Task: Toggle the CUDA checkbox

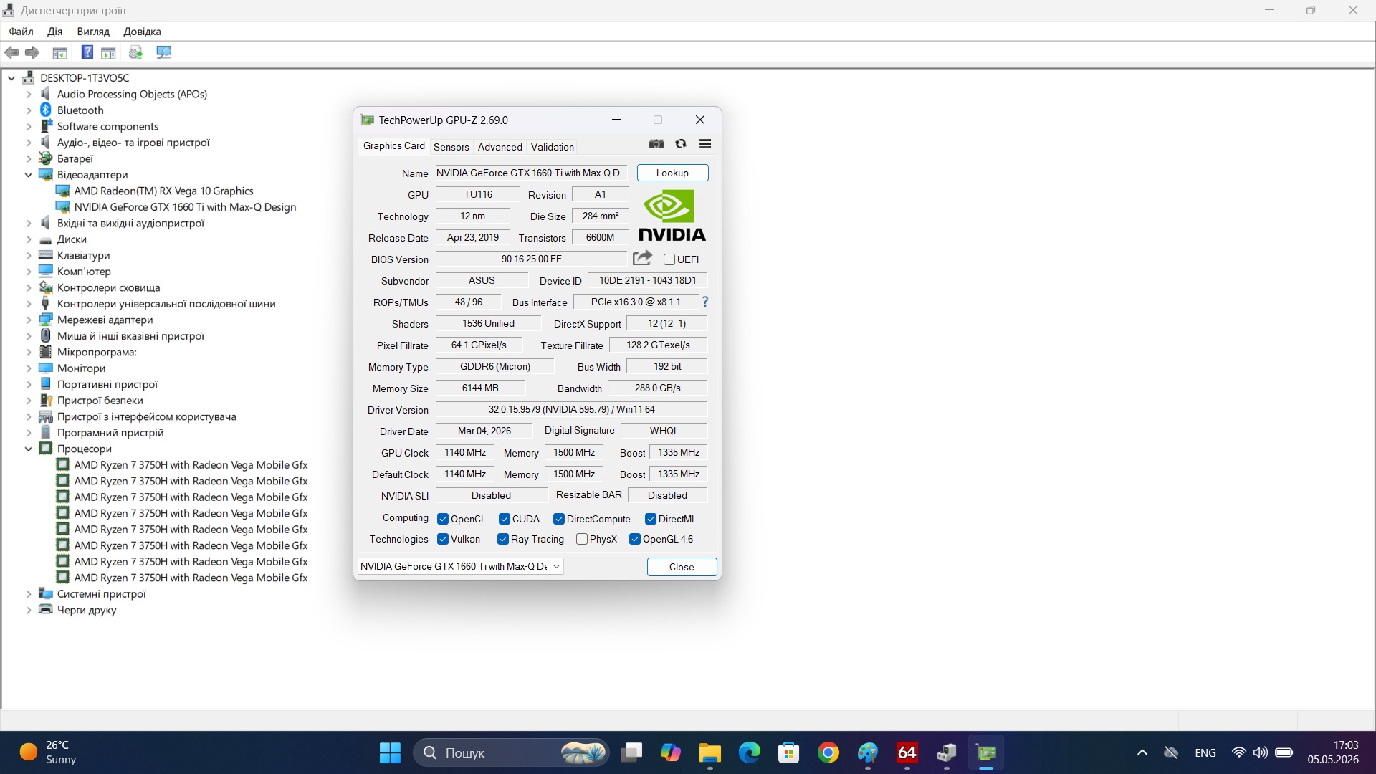Action: click(x=505, y=519)
